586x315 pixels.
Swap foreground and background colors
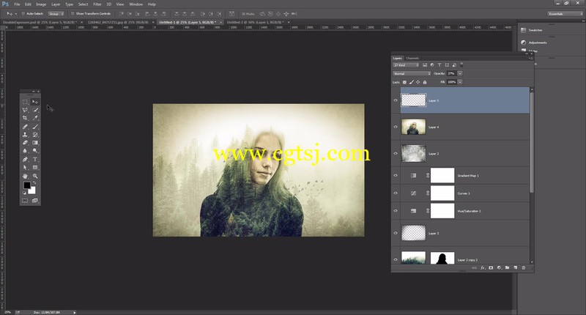34,183
